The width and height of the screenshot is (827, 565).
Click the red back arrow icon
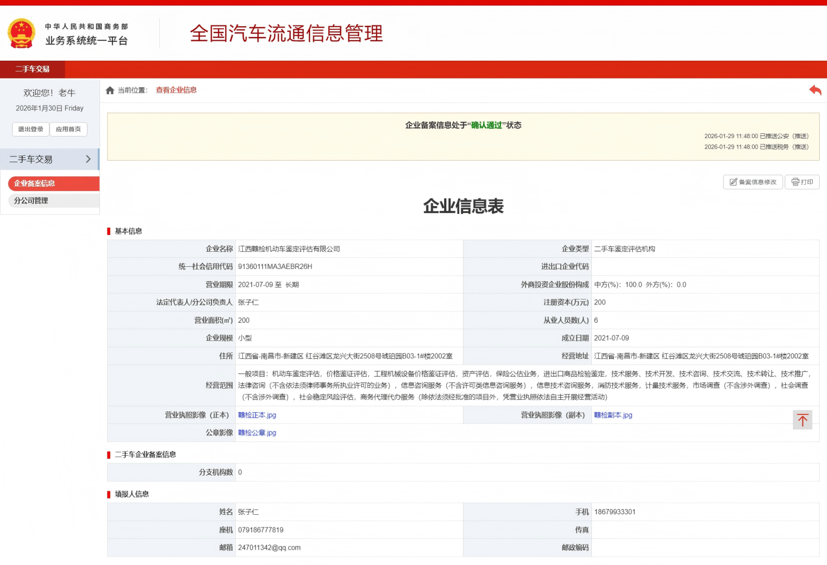pos(815,90)
